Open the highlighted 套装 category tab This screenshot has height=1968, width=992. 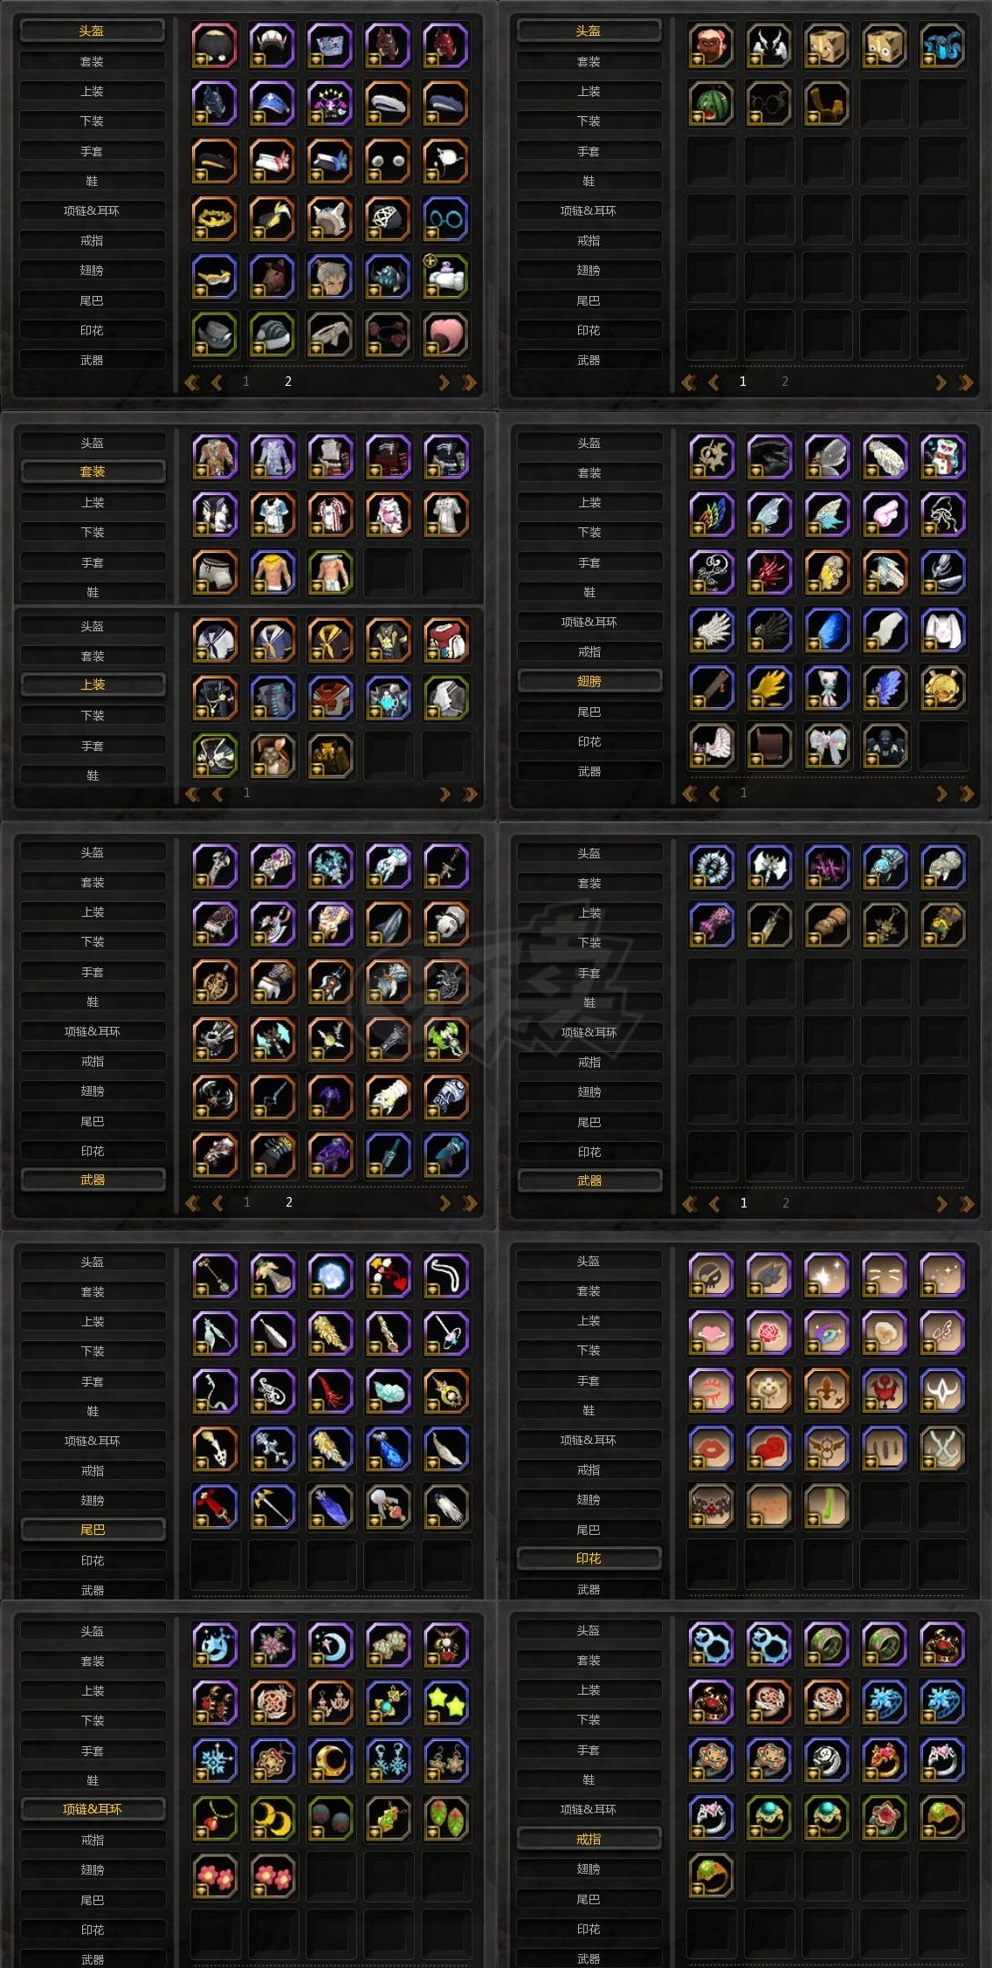93,471
